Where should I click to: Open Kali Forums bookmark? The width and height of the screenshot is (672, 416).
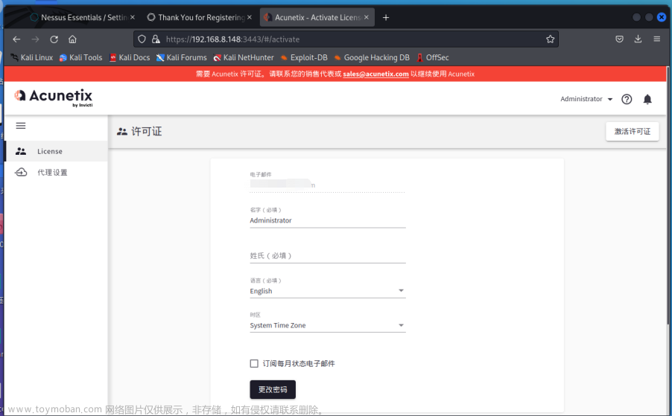pos(181,57)
